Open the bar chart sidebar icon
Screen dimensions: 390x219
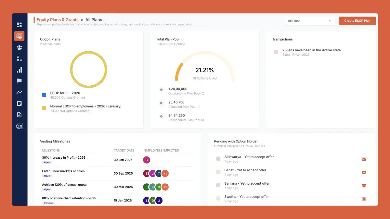click(x=19, y=70)
